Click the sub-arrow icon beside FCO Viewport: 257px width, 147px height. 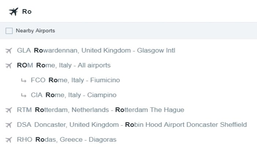tap(23, 80)
